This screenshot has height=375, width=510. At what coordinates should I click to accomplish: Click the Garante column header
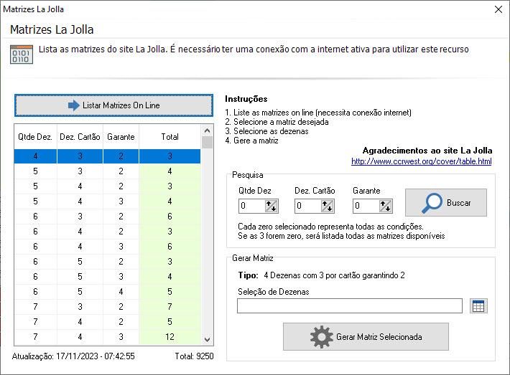point(121,137)
